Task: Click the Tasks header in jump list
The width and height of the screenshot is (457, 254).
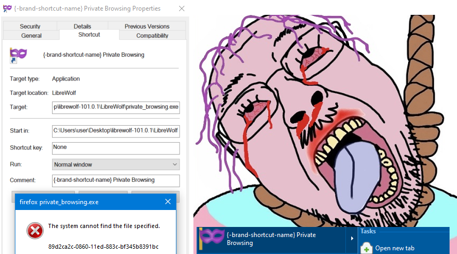Action: click(368, 231)
